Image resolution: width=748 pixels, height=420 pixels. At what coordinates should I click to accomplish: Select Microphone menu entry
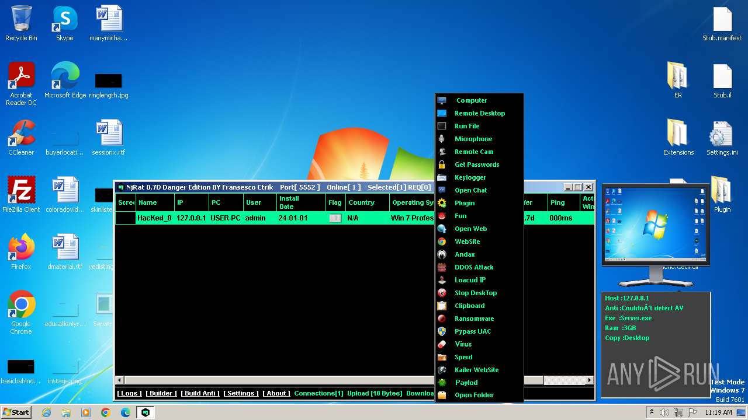pos(479,139)
